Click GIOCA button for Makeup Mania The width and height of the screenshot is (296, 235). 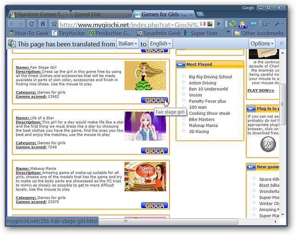coord(154,205)
